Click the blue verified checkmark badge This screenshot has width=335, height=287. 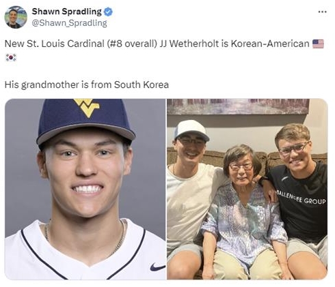point(108,12)
